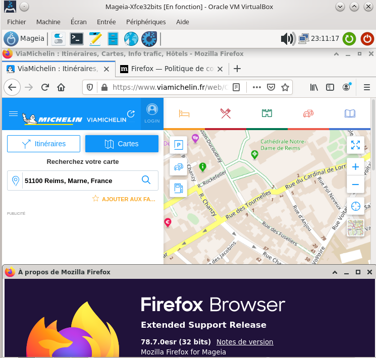Select the Cartes button
The image size is (376, 358).
click(x=122, y=144)
